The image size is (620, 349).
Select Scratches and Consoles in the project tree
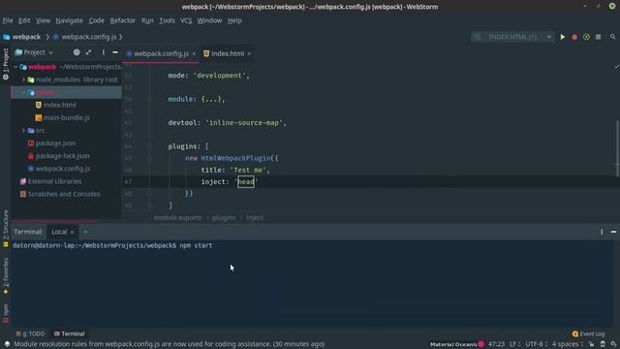64,194
